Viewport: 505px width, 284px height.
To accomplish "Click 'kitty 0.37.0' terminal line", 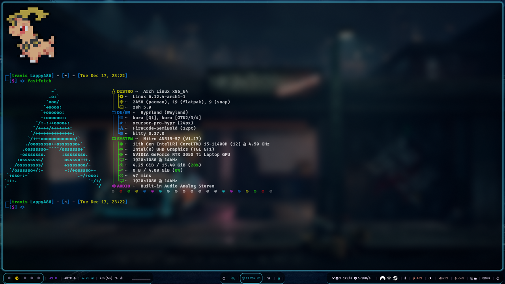I will point(148,133).
